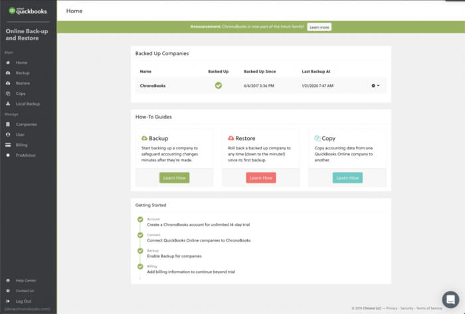This screenshot has width=465, height=314.
Task: Open ProAdvisor from the sidebar
Action: coord(26,155)
